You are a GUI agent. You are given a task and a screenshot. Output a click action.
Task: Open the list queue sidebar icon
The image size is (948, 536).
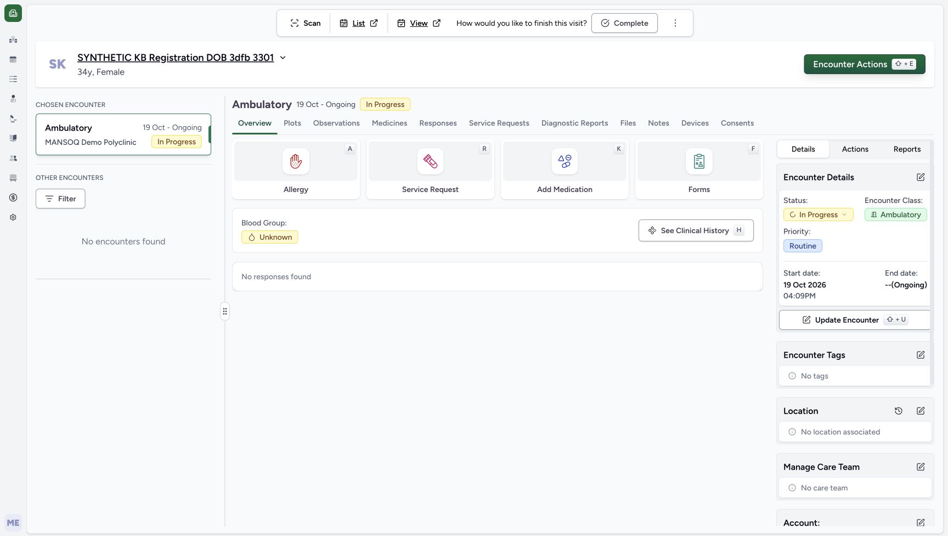13,79
